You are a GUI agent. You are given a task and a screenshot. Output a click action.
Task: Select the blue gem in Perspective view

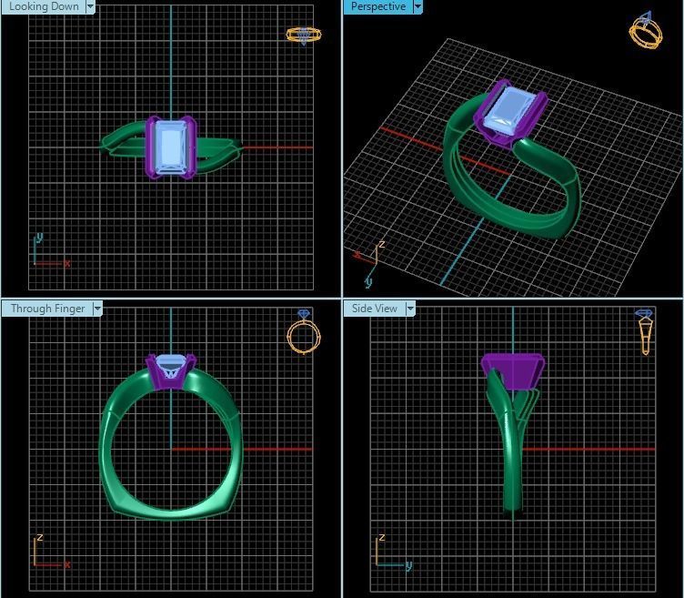point(509,111)
